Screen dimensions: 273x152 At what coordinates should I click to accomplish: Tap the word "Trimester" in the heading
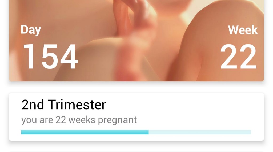pyautogui.click(x=77, y=105)
